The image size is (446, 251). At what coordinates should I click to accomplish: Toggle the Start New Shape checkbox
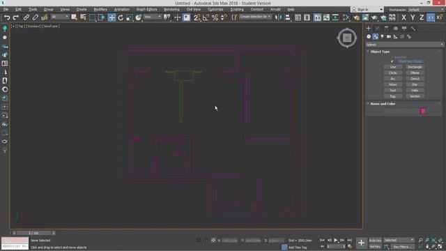tap(392, 61)
